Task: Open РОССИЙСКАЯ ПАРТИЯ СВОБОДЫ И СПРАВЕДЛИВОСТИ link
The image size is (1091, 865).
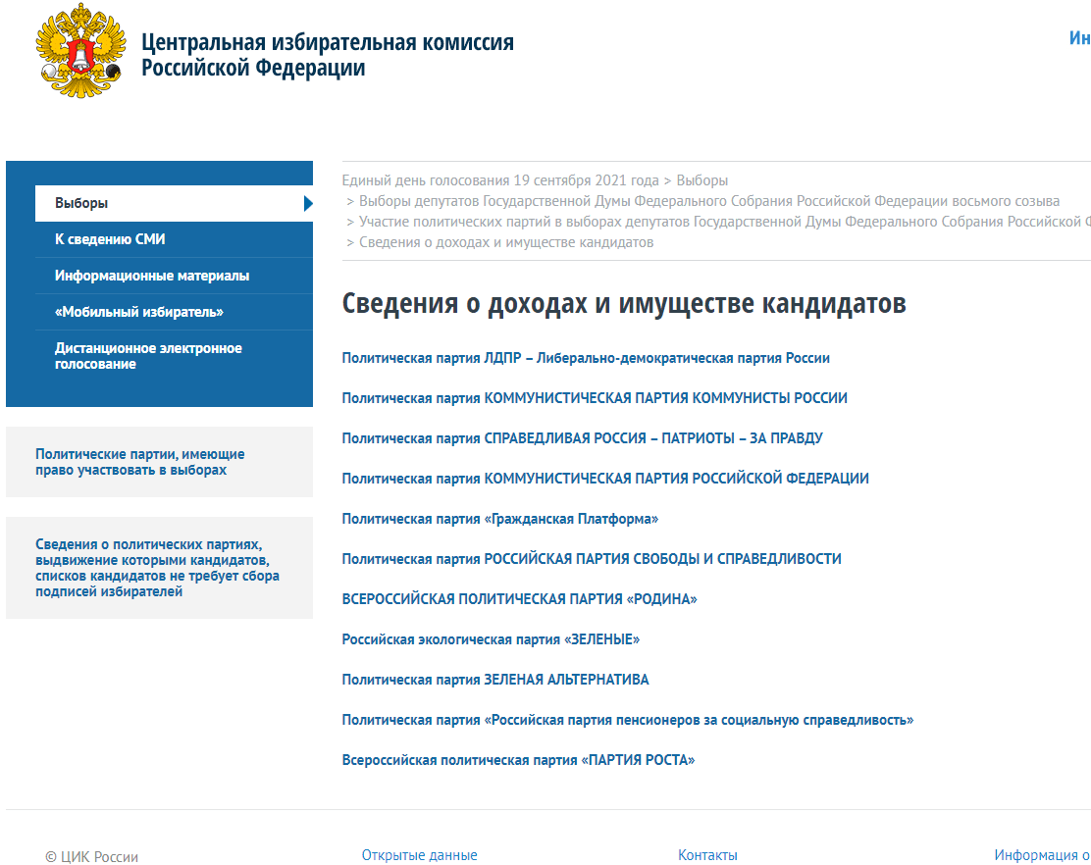Action: 592,559
